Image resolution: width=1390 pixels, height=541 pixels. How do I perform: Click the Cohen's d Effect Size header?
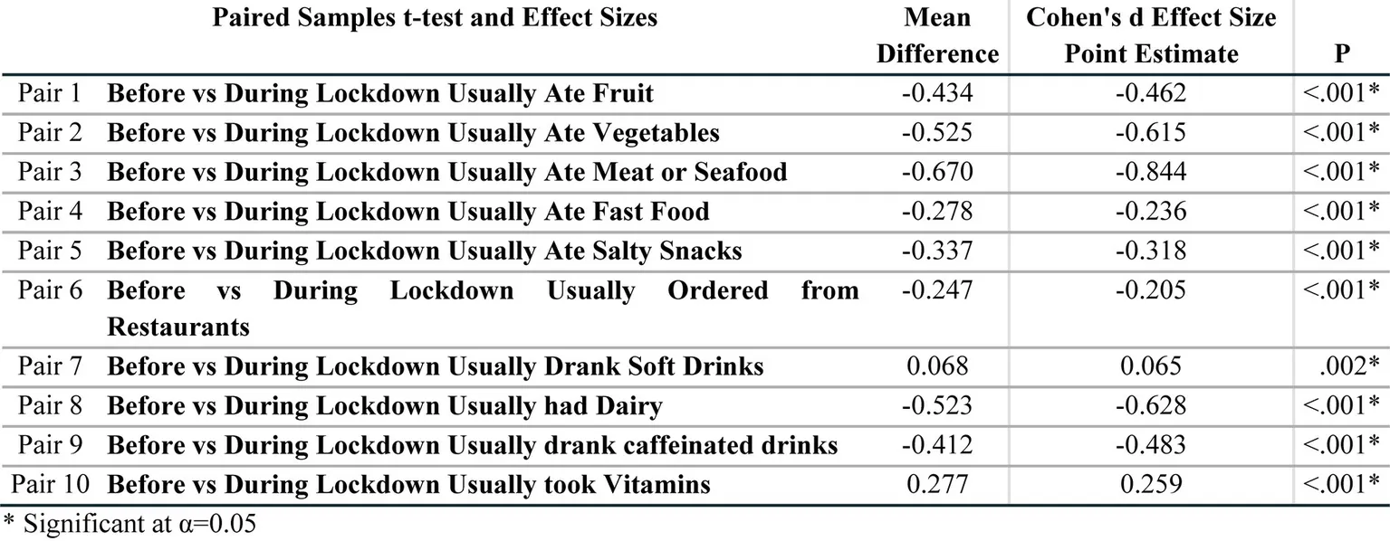[x=1150, y=36]
